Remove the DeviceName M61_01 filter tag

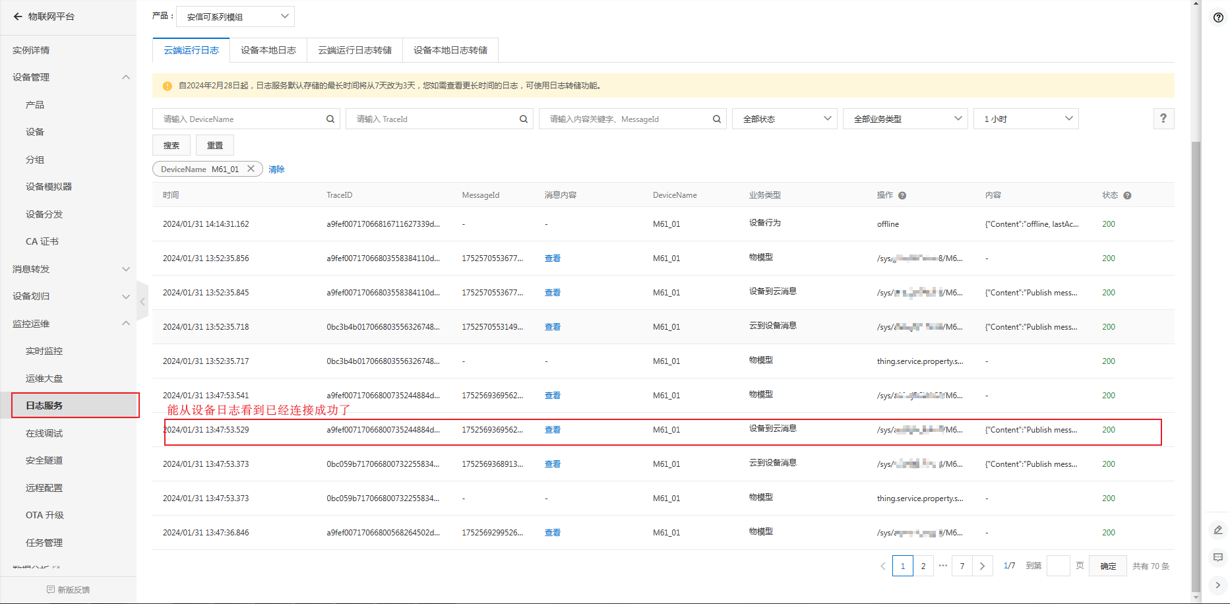click(251, 169)
